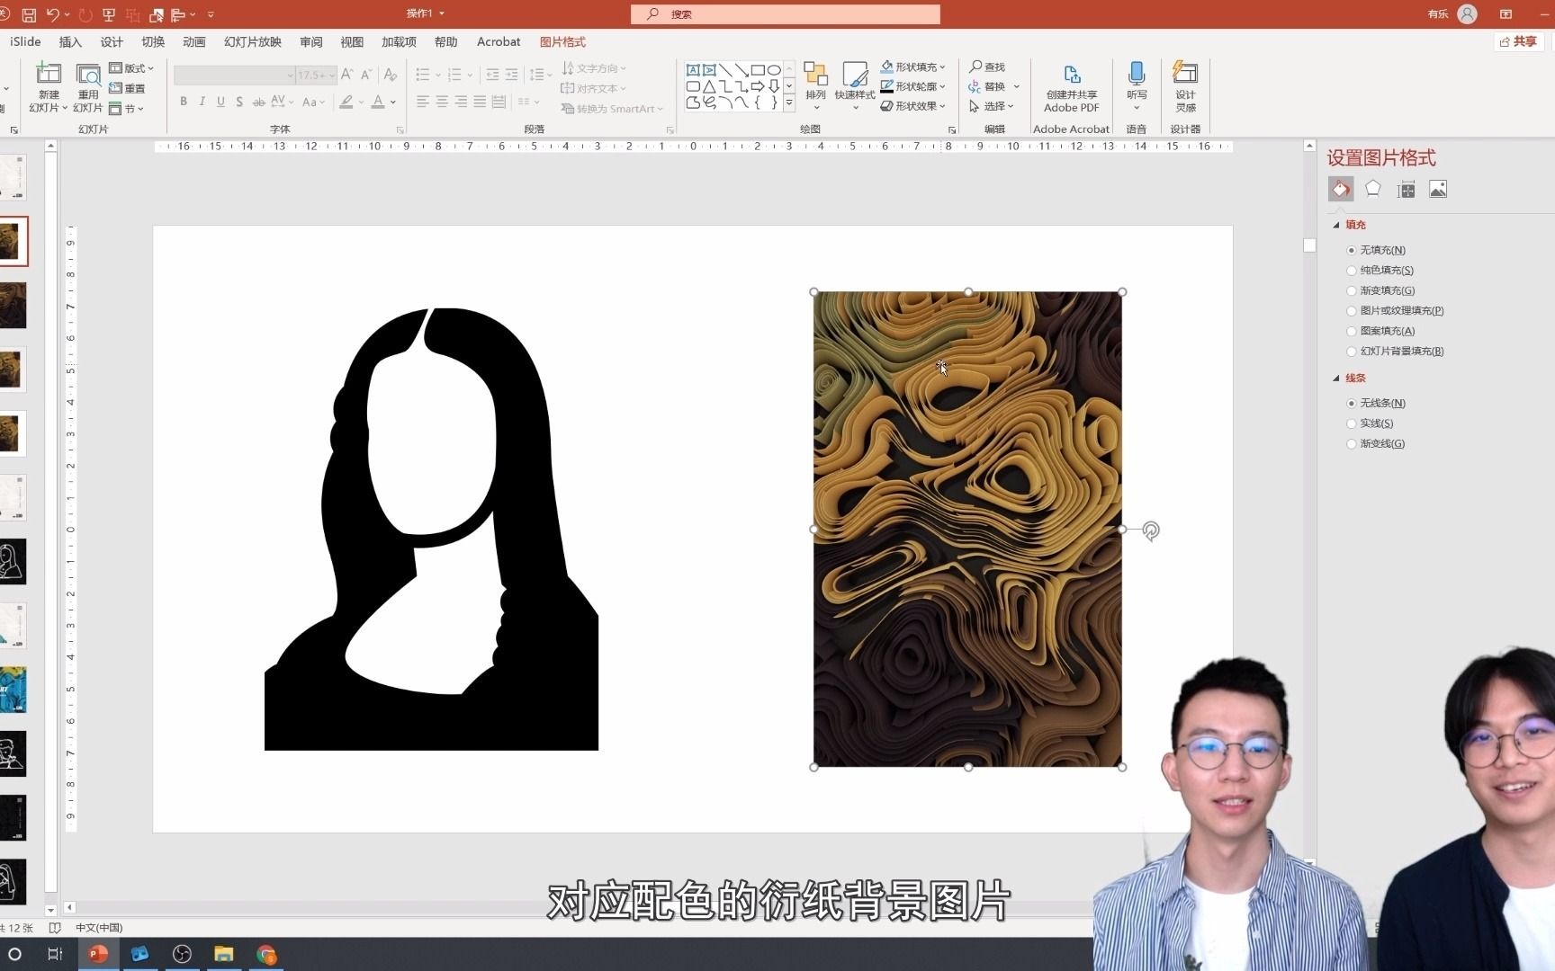Select the triangle shape in the shapes gallery

(x=709, y=86)
